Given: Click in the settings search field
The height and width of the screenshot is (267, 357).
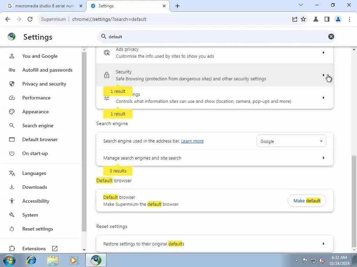Looking at the screenshot, I should pos(216,37).
